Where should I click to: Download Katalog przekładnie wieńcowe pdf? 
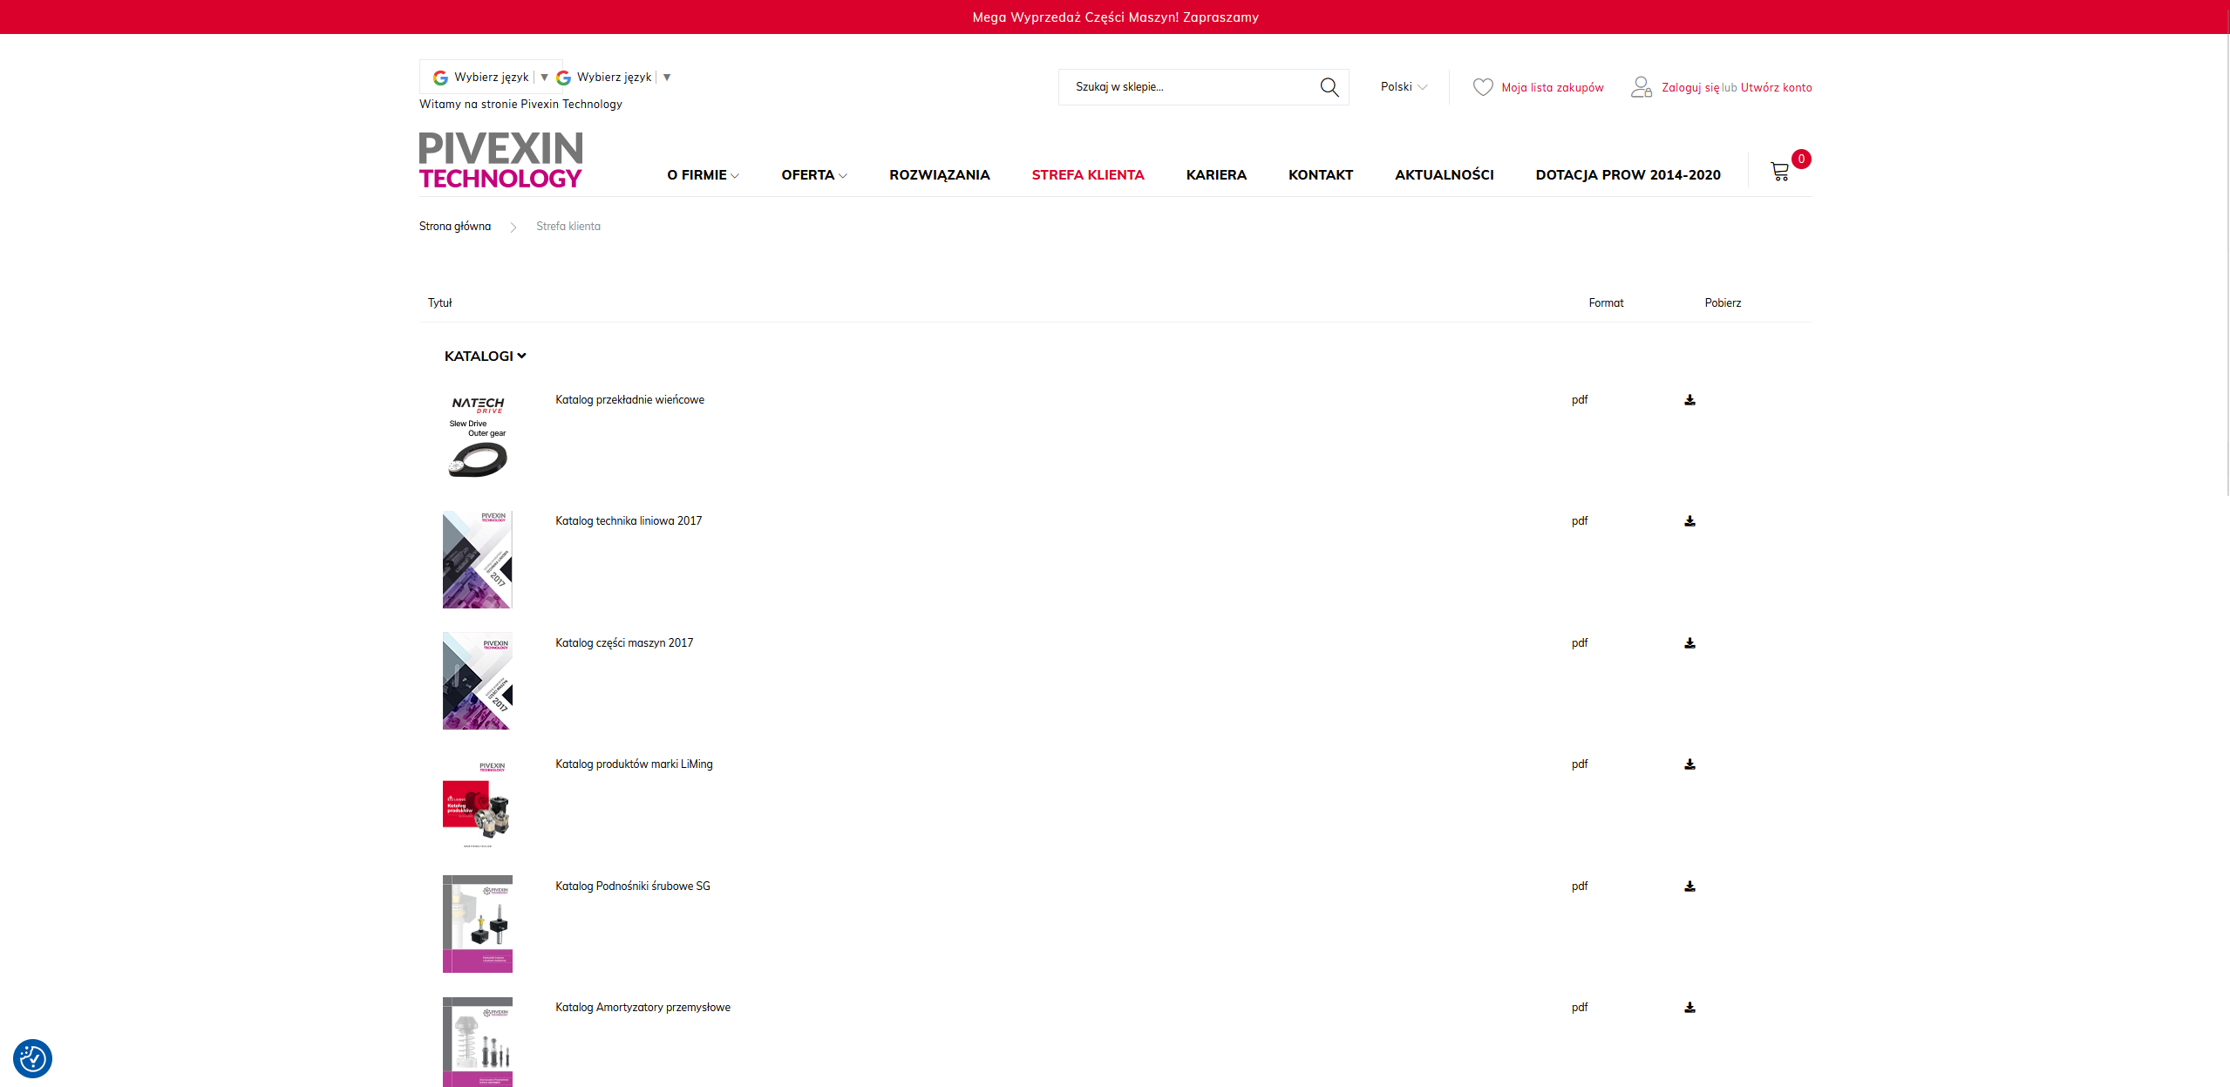coord(1689,400)
